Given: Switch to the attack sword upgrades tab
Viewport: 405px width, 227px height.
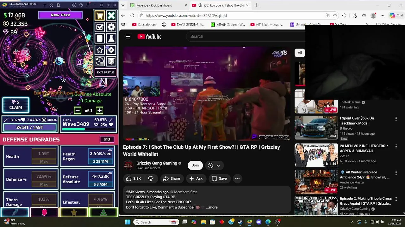Looking at the screenshot, I should pos(15,212).
